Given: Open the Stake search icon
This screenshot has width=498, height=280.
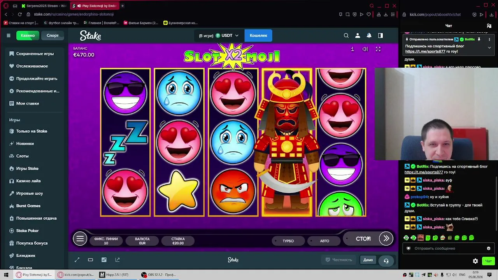Looking at the screenshot, I should coord(346,35).
